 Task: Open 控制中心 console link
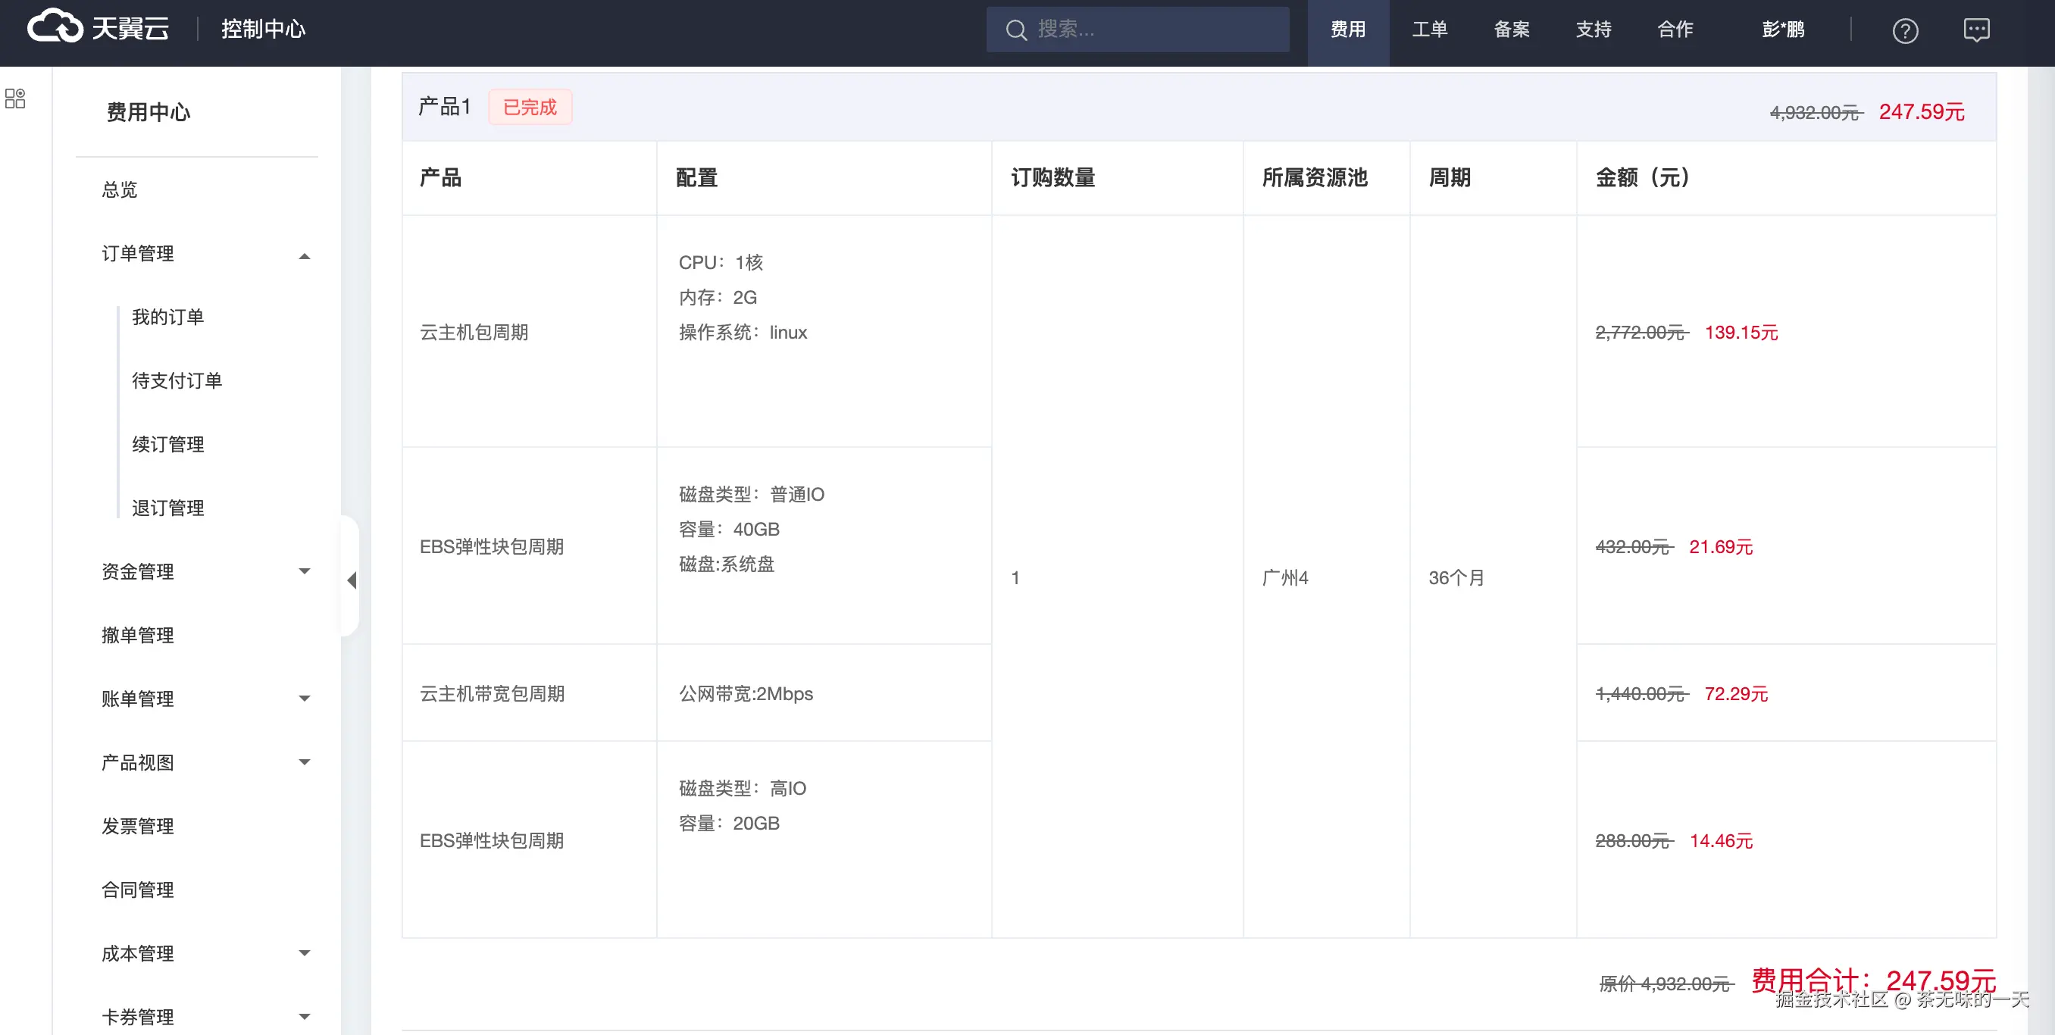click(x=263, y=30)
